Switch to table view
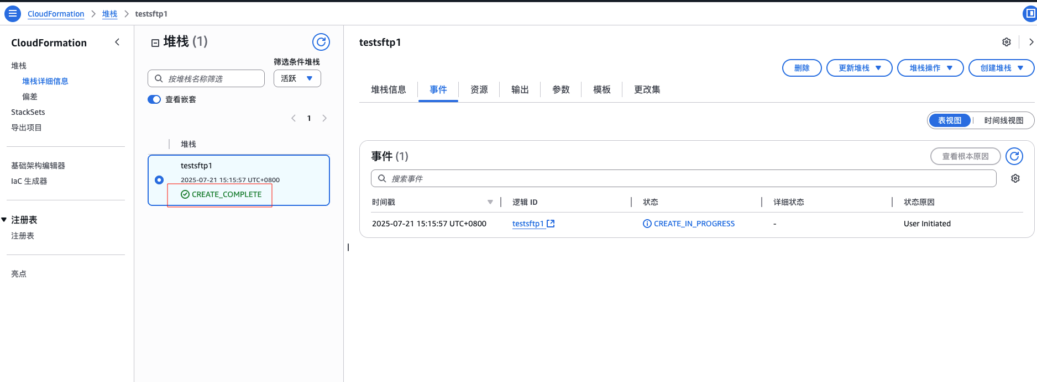This screenshot has height=382, width=1037. tap(950, 120)
